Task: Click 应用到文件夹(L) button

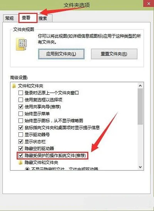Action: point(61,54)
